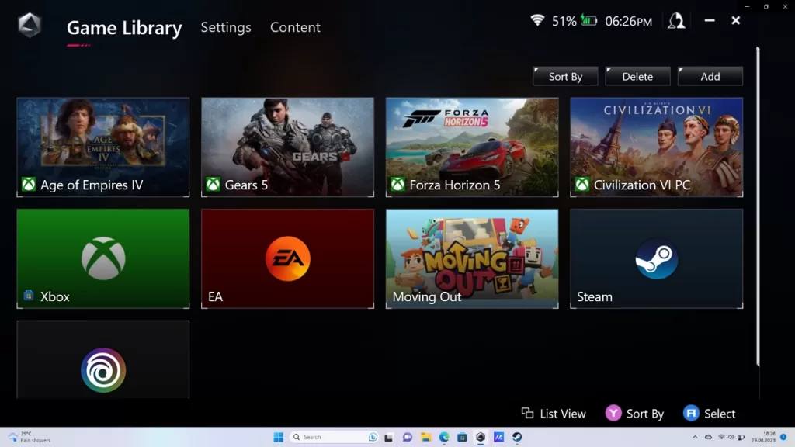Click Sort By in the bottom bar
795x447 pixels.
point(645,414)
